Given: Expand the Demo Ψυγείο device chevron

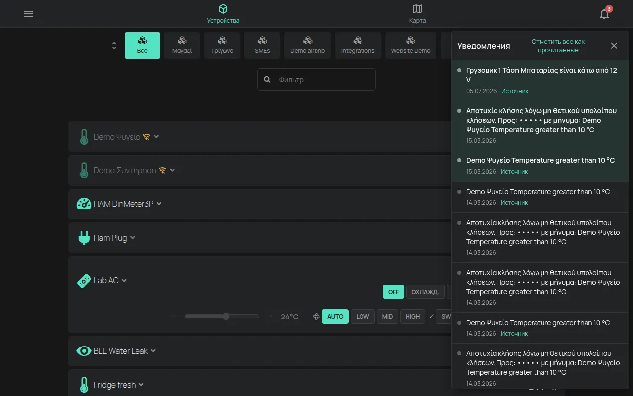Looking at the screenshot, I should [x=156, y=137].
